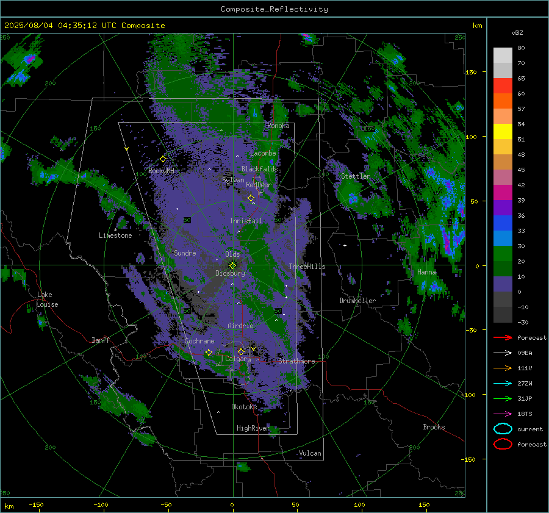
Task: Click the Hanna label
Action: click(x=426, y=272)
